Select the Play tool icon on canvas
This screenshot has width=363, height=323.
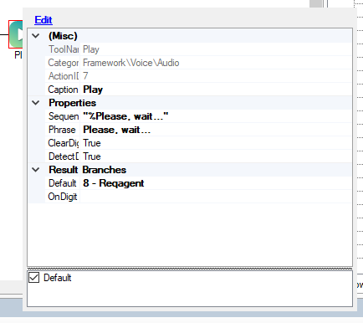coord(16,34)
